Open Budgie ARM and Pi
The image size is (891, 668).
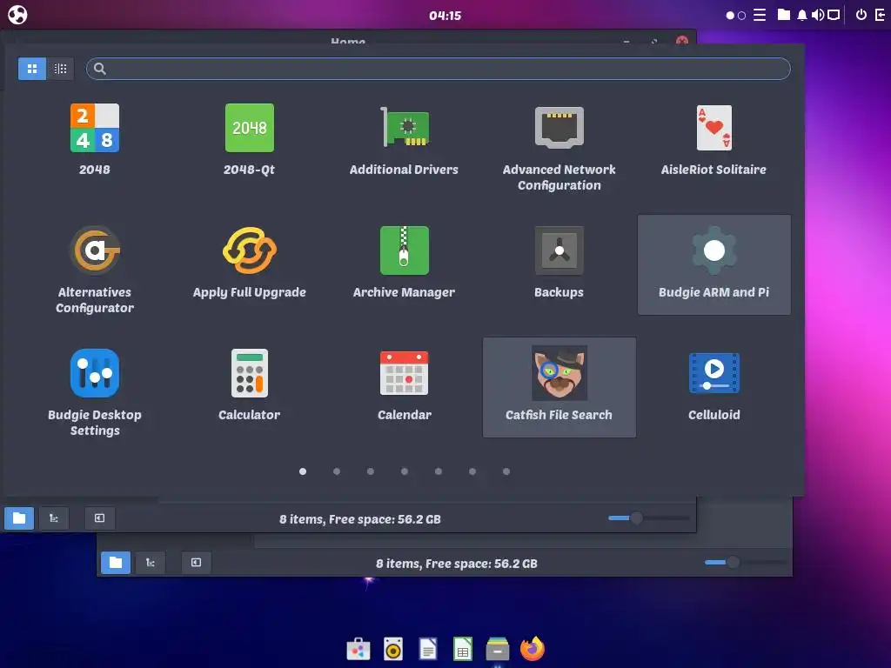(x=713, y=264)
